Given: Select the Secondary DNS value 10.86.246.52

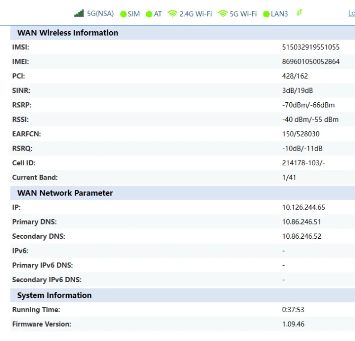Looking at the screenshot, I should click(x=302, y=236).
